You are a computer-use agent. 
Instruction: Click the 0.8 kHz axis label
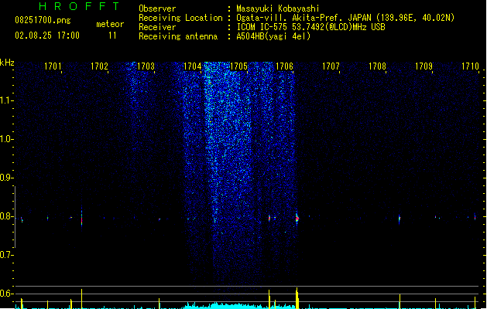[x=6, y=216]
